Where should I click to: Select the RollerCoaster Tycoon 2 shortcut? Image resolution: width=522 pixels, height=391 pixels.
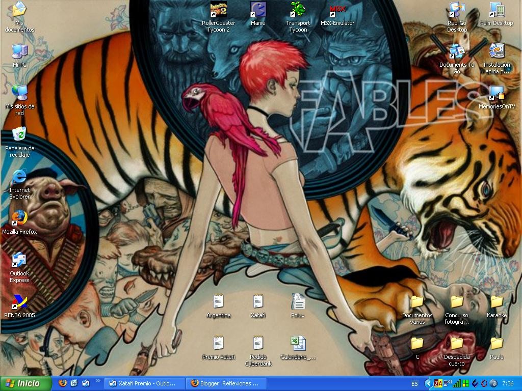[x=218, y=17]
